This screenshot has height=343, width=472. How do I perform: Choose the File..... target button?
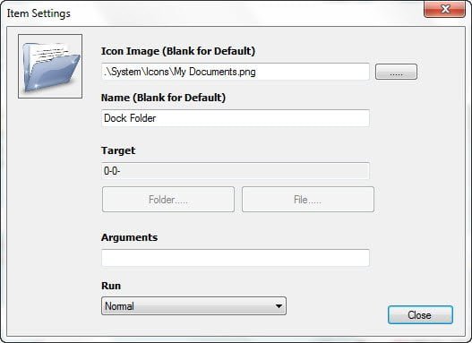tap(308, 199)
